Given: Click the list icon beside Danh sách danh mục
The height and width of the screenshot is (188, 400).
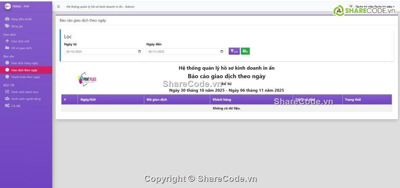Looking at the screenshot, I should coord(7,92).
